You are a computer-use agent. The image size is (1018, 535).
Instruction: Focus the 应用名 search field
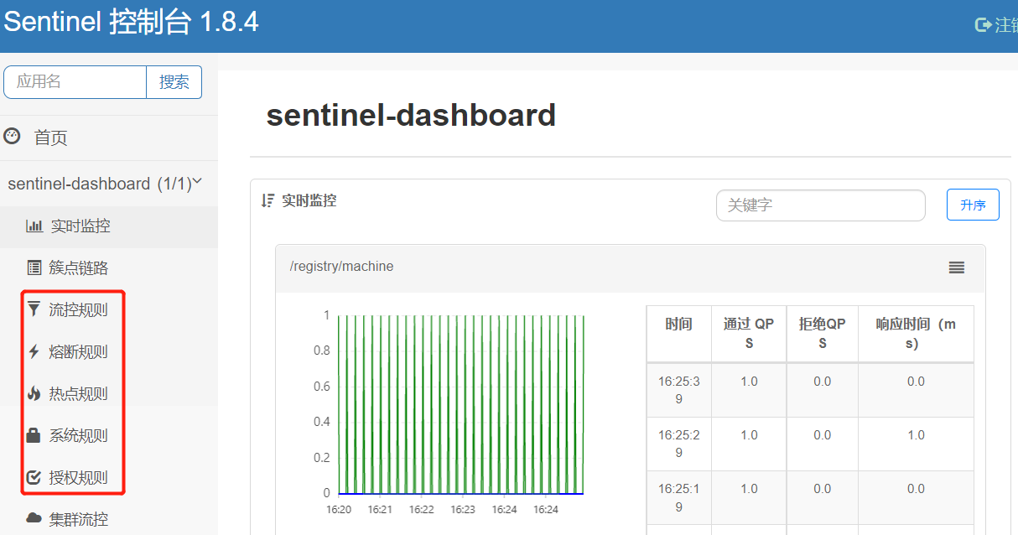(x=75, y=82)
